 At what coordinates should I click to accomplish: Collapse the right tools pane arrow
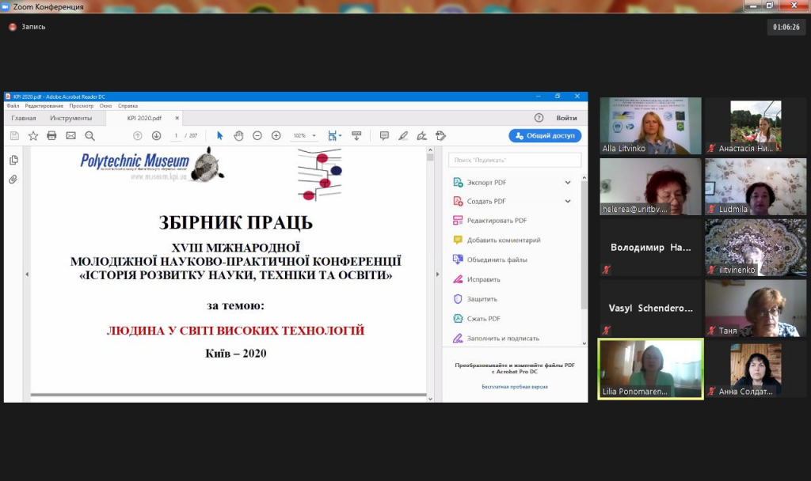coord(437,275)
